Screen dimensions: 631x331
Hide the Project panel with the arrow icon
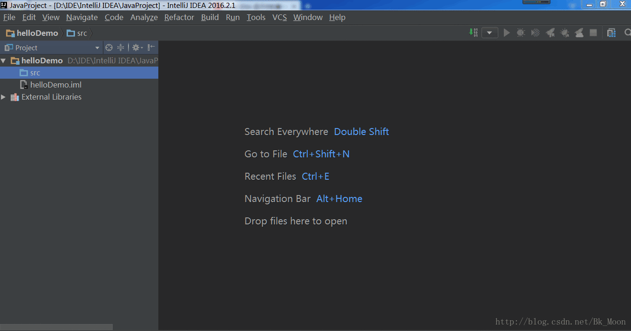click(151, 47)
